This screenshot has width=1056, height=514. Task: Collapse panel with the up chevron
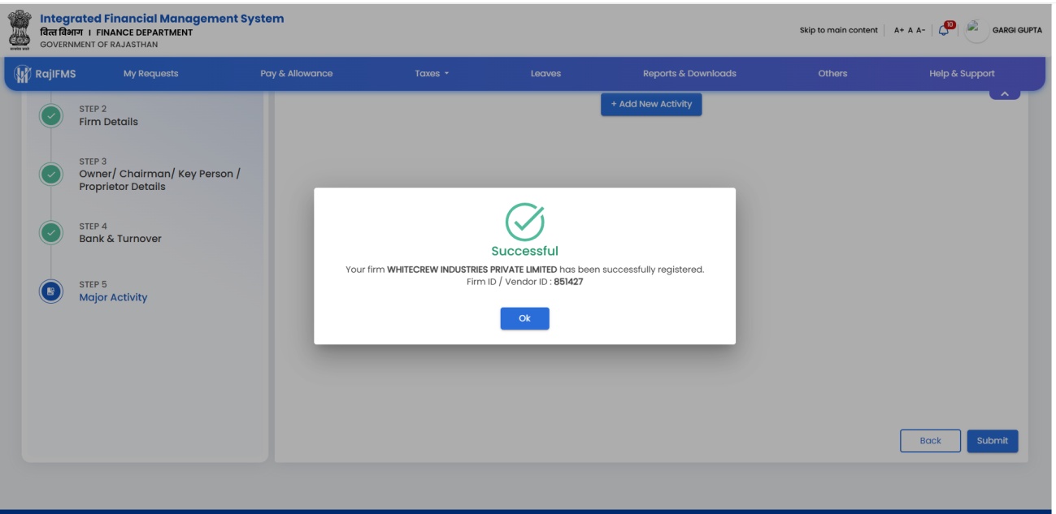click(1005, 95)
